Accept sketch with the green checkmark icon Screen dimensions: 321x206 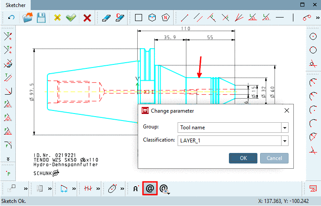pos(71,18)
